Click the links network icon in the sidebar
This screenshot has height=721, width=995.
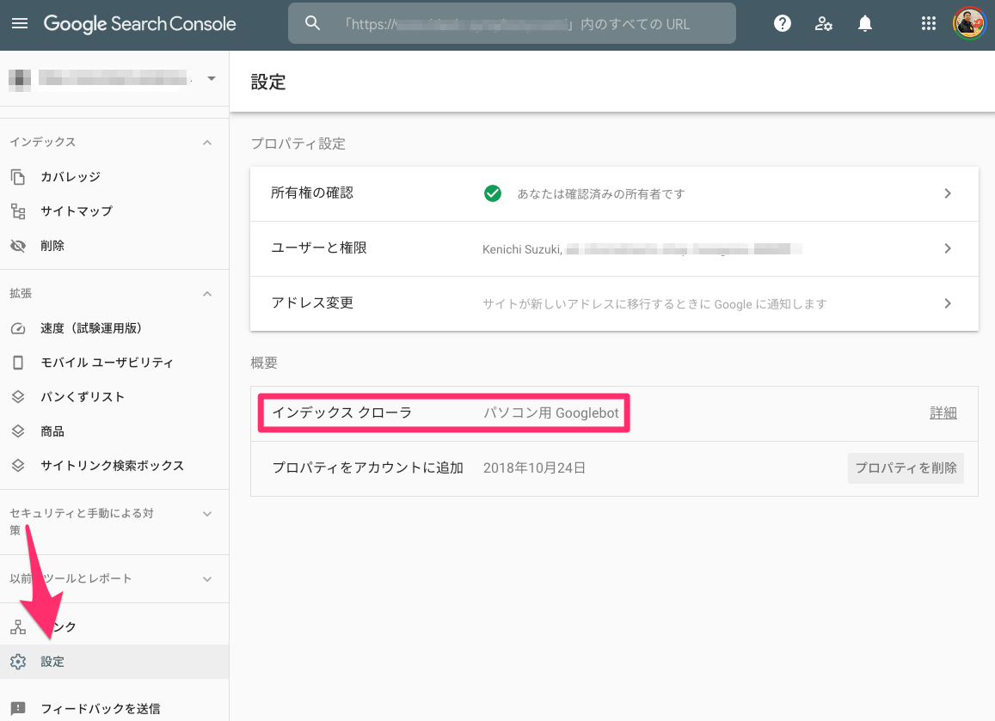18,627
